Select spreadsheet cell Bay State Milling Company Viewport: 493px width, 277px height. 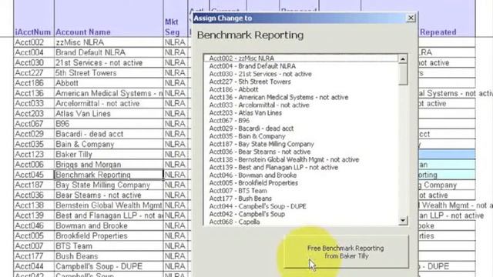109,185
